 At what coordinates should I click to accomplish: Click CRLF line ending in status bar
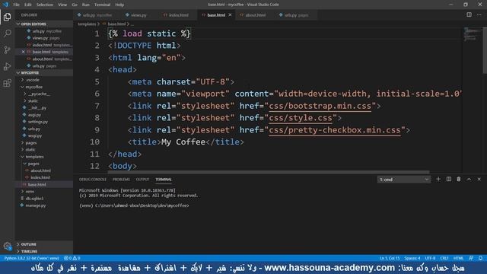[x=444, y=258]
